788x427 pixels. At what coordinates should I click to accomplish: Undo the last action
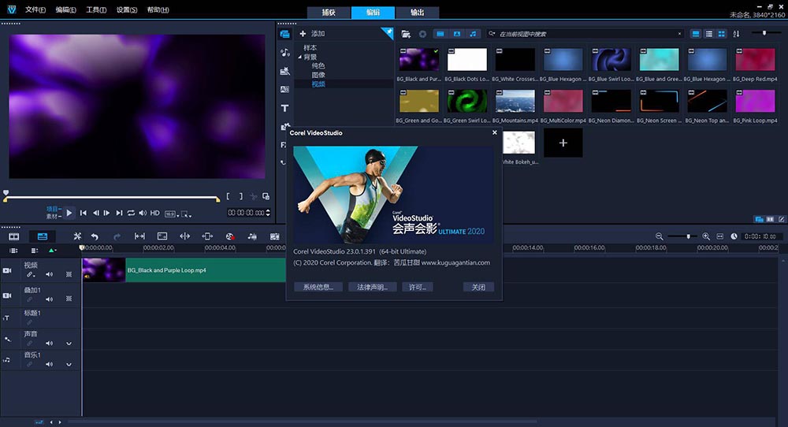95,236
